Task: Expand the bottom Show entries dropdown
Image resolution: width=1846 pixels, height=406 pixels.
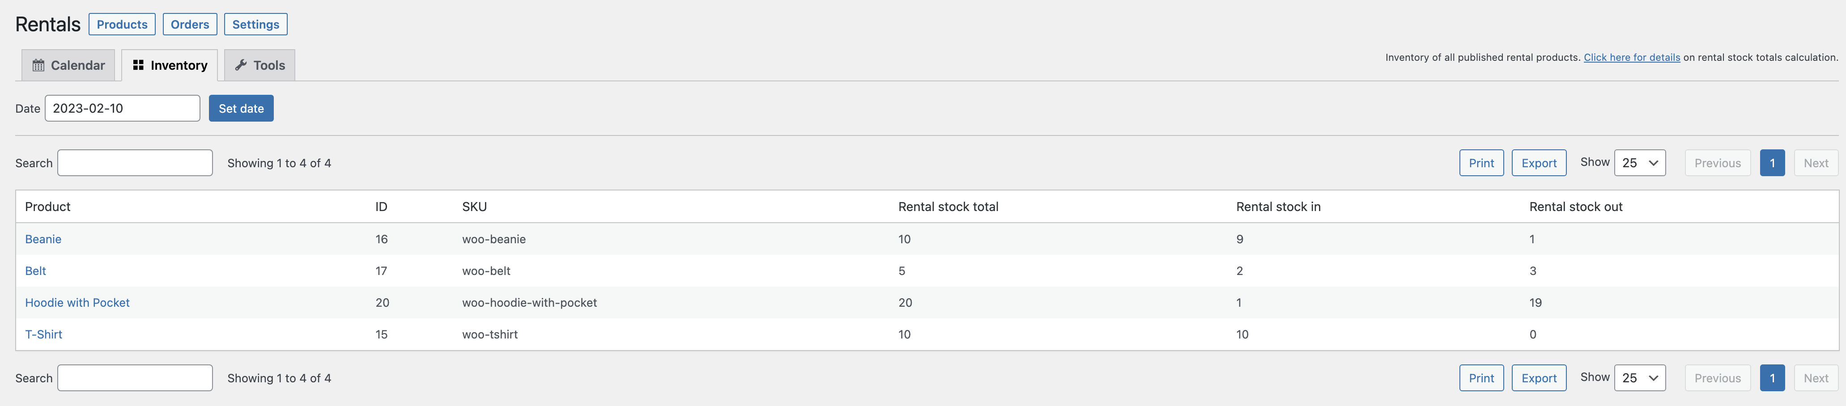Action: click(x=1640, y=378)
